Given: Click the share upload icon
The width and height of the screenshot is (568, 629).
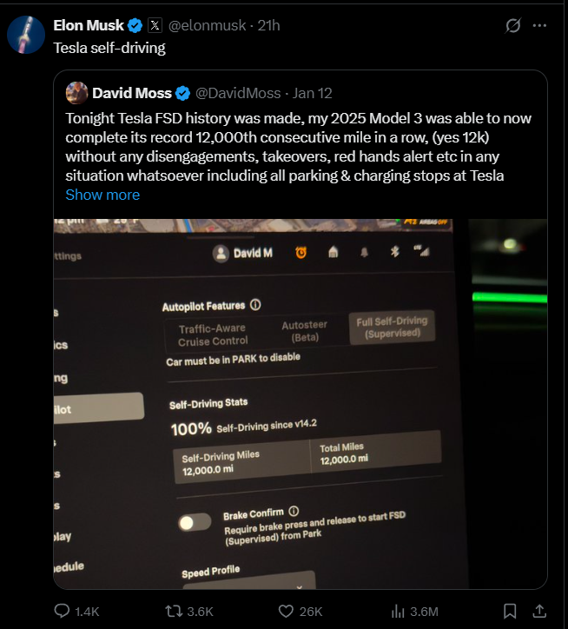Looking at the screenshot, I should [x=538, y=611].
